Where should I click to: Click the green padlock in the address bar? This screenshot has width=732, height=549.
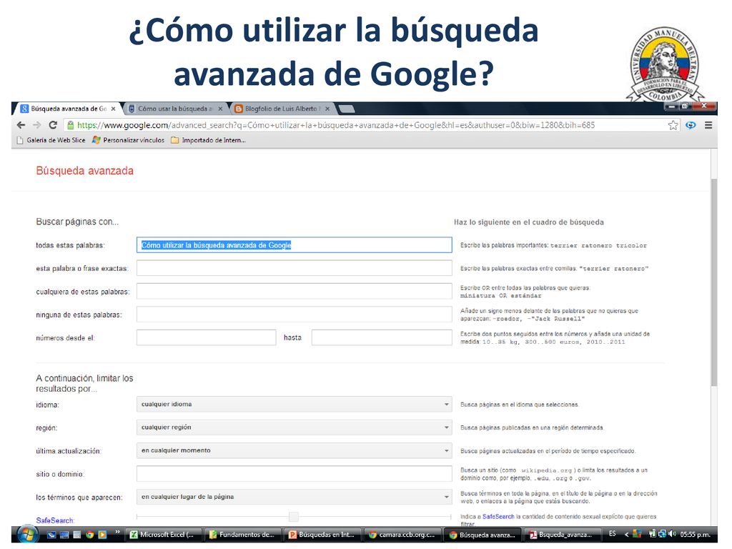pos(71,125)
